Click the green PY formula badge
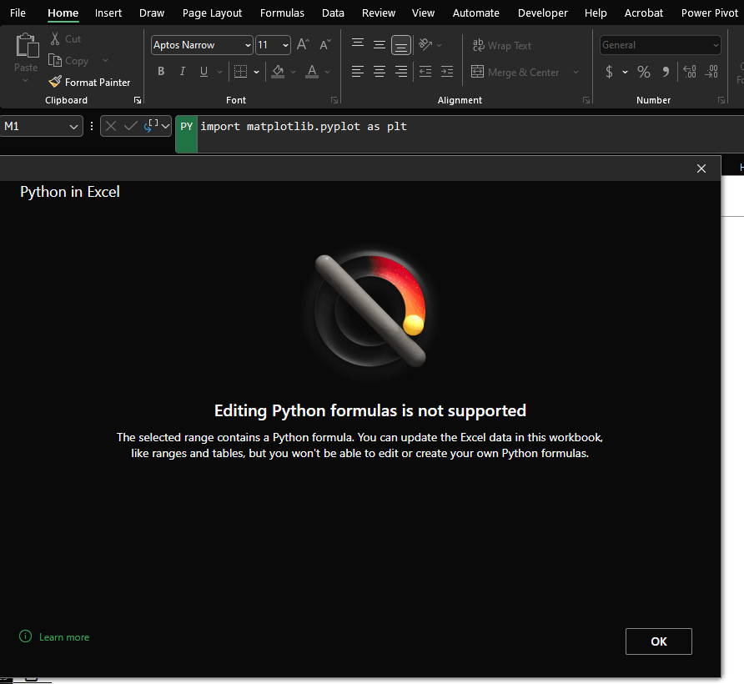744x684 pixels. (x=187, y=134)
